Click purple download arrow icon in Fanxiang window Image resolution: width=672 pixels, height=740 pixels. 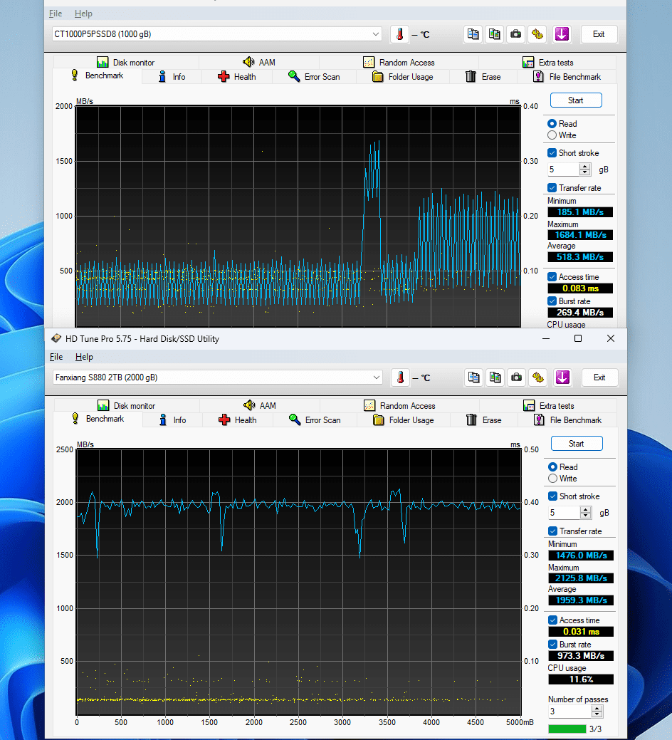562,377
